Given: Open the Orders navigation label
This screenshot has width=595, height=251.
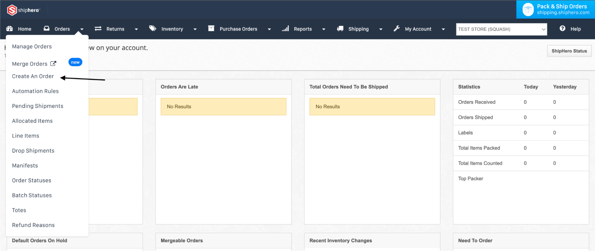Looking at the screenshot, I should (x=62, y=29).
